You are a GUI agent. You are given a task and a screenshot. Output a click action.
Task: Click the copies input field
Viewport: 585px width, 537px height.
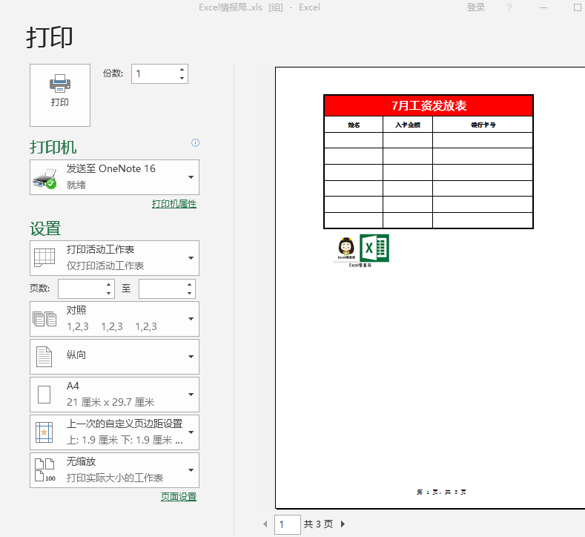click(155, 74)
